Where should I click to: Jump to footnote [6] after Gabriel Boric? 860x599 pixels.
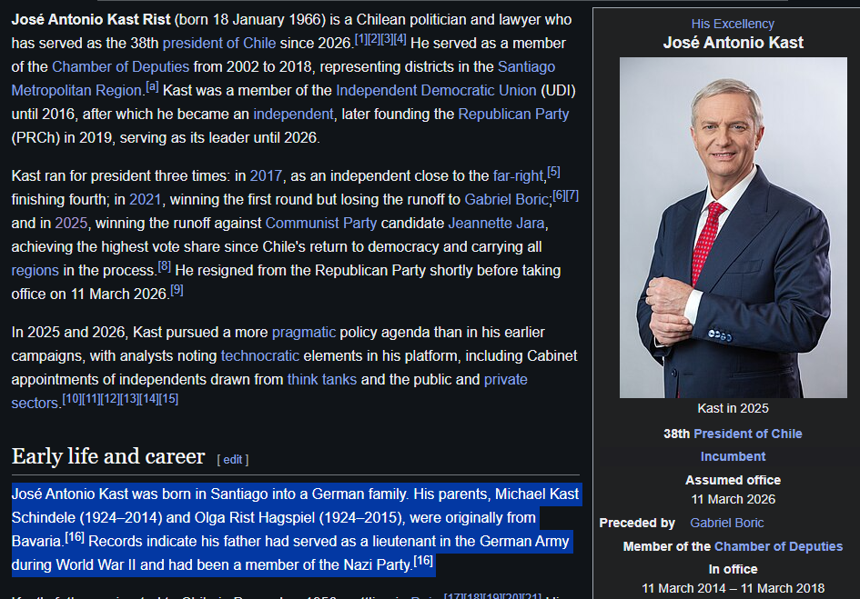[x=559, y=195]
